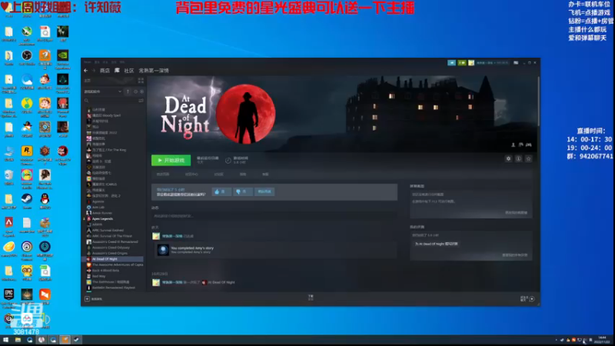
Task: Select Back 4 Blood Beta in library
Action: click(x=105, y=271)
